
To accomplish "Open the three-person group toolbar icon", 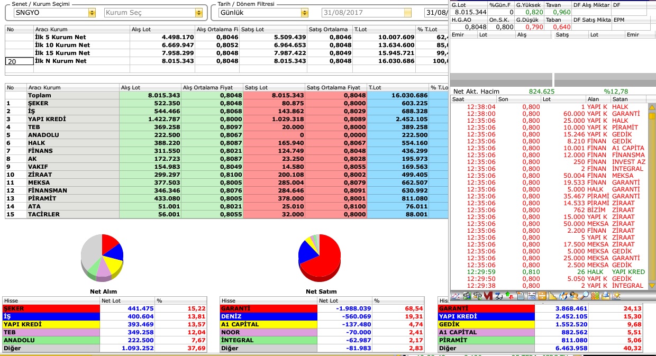I will pos(477,296).
